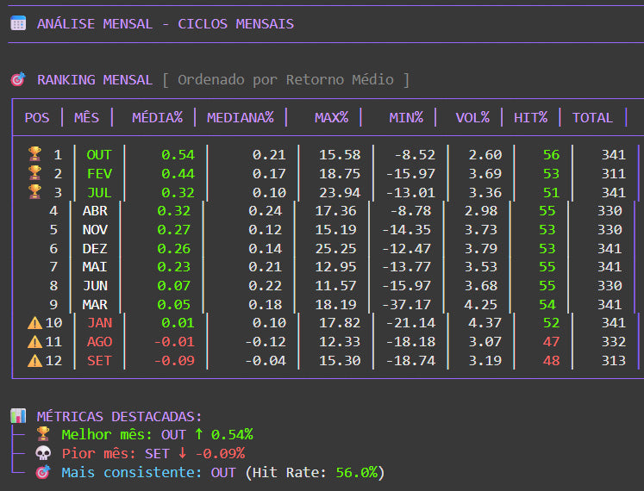The image size is (644, 491).
Task: Click the trophy icon next to Melhor mês
Action: click(43, 435)
